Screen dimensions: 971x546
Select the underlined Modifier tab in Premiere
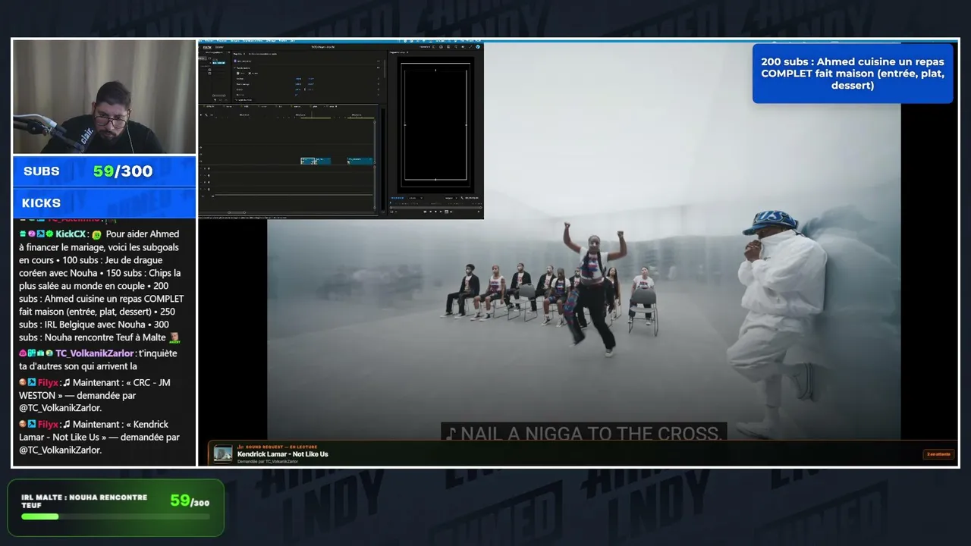[207, 47]
